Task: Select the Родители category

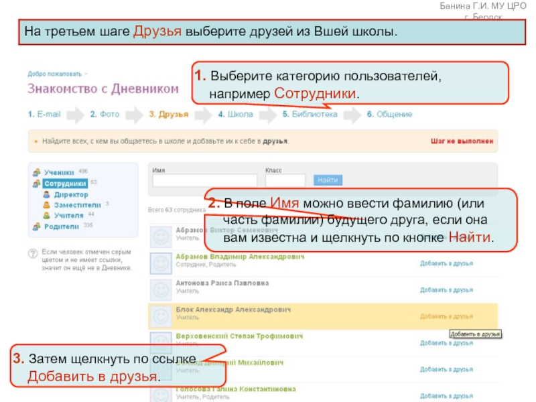Action: [x=62, y=226]
